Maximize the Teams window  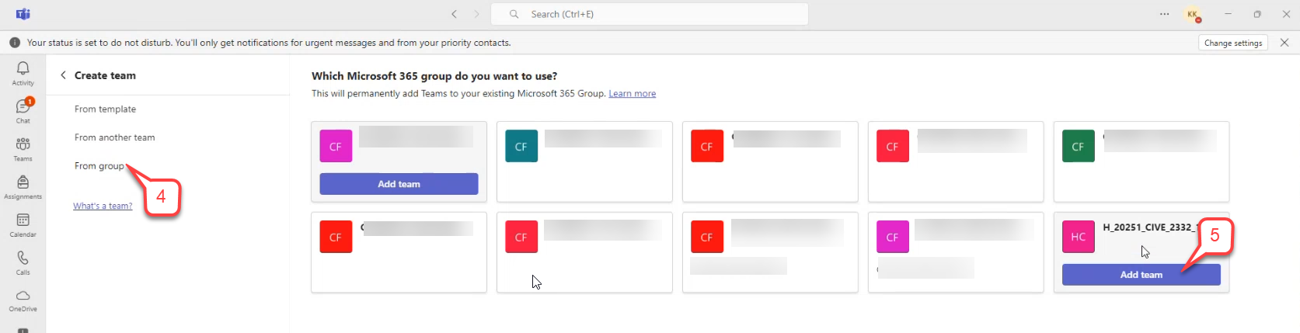pos(1257,14)
